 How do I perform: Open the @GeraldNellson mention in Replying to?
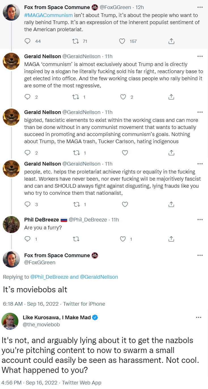point(99,277)
